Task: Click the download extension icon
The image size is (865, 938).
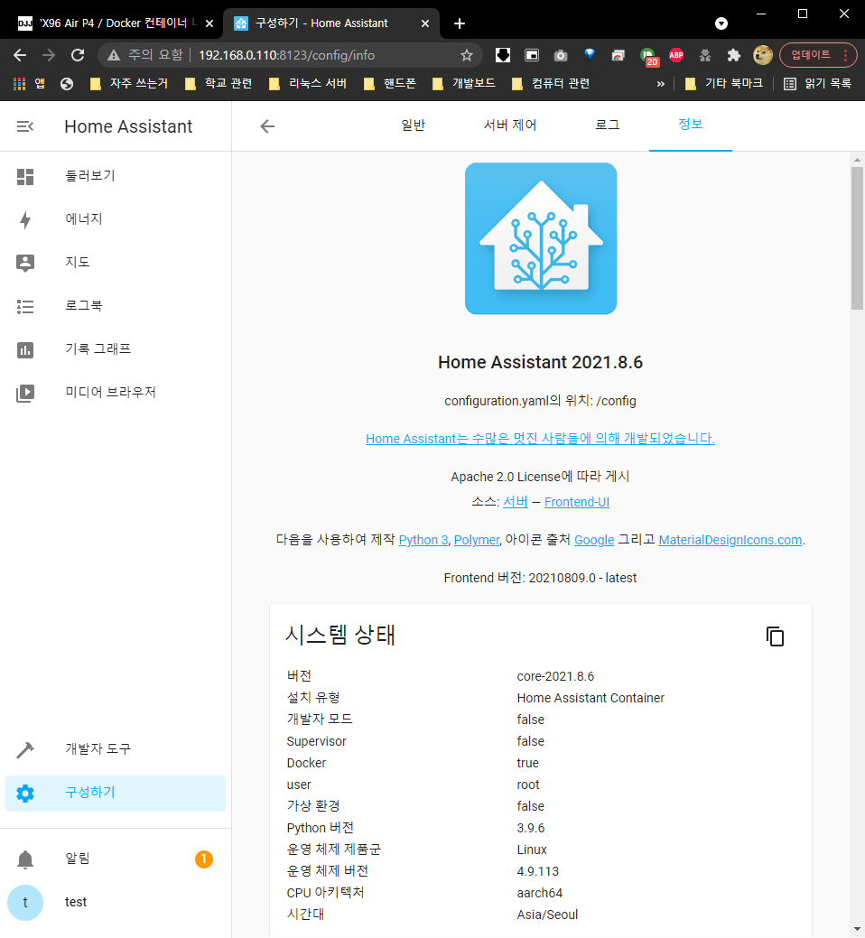Action: (x=503, y=56)
